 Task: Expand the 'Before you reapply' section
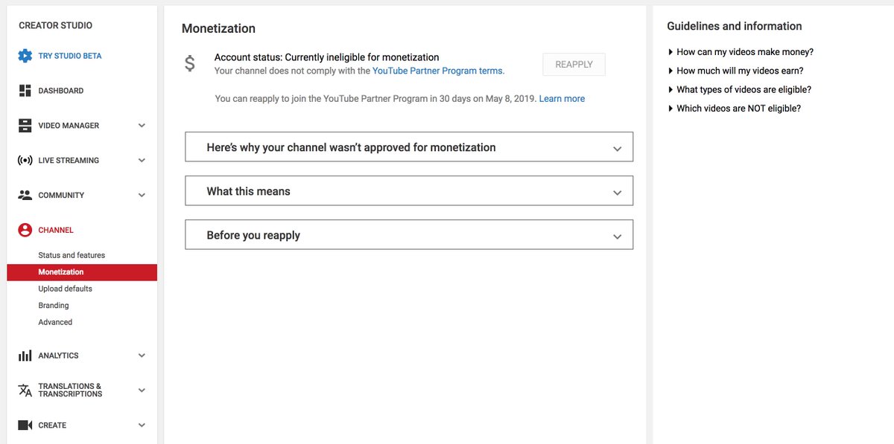pos(409,235)
